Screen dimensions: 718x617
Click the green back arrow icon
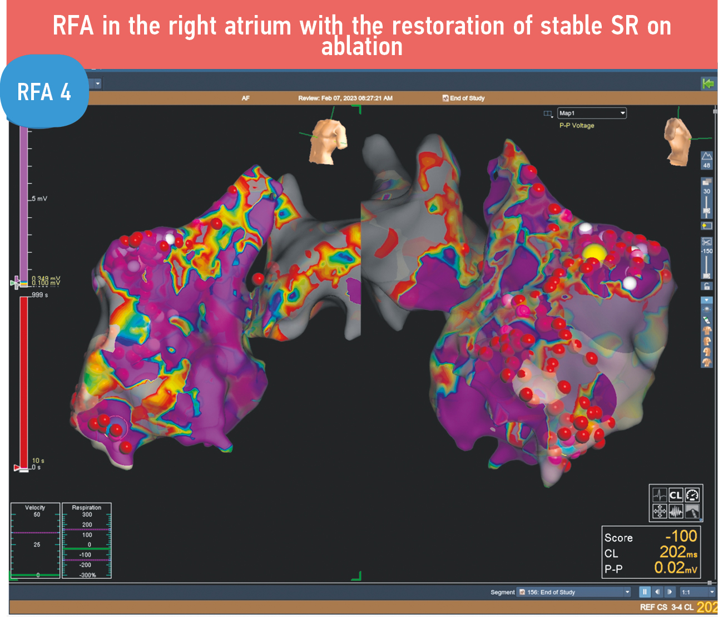pos(707,83)
